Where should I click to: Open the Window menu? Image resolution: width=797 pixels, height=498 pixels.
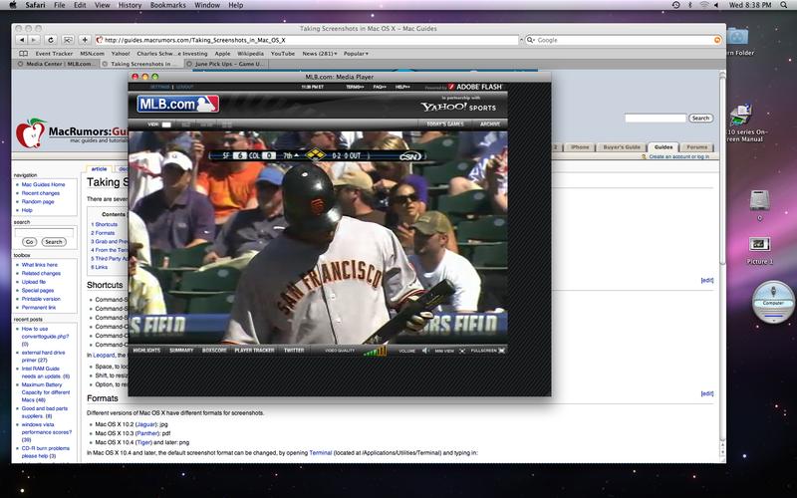tap(207, 5)
